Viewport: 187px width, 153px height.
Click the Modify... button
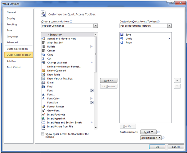coord(128,126)
